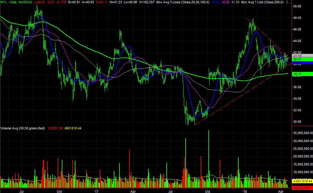This screenshot has height=193, width=313.
Task: Click the Oct label just before '17
Action: [59, 192]
